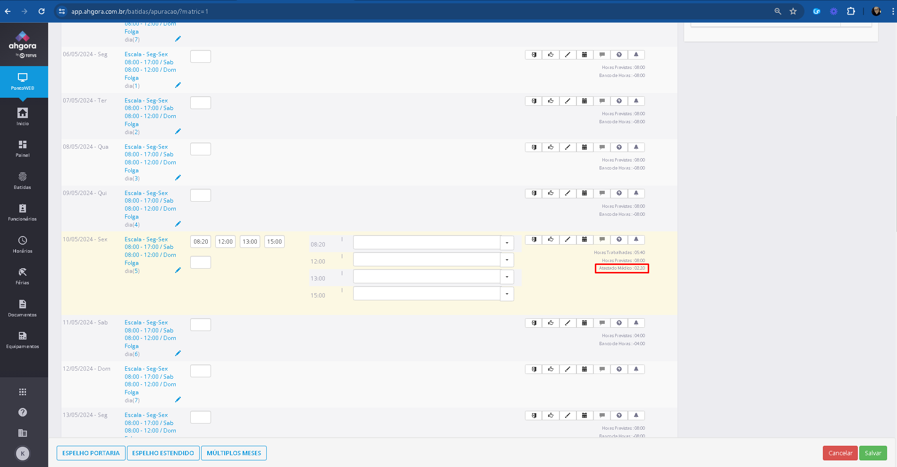Click the justification field for the 15:00 punch

(x=427, y=294)
